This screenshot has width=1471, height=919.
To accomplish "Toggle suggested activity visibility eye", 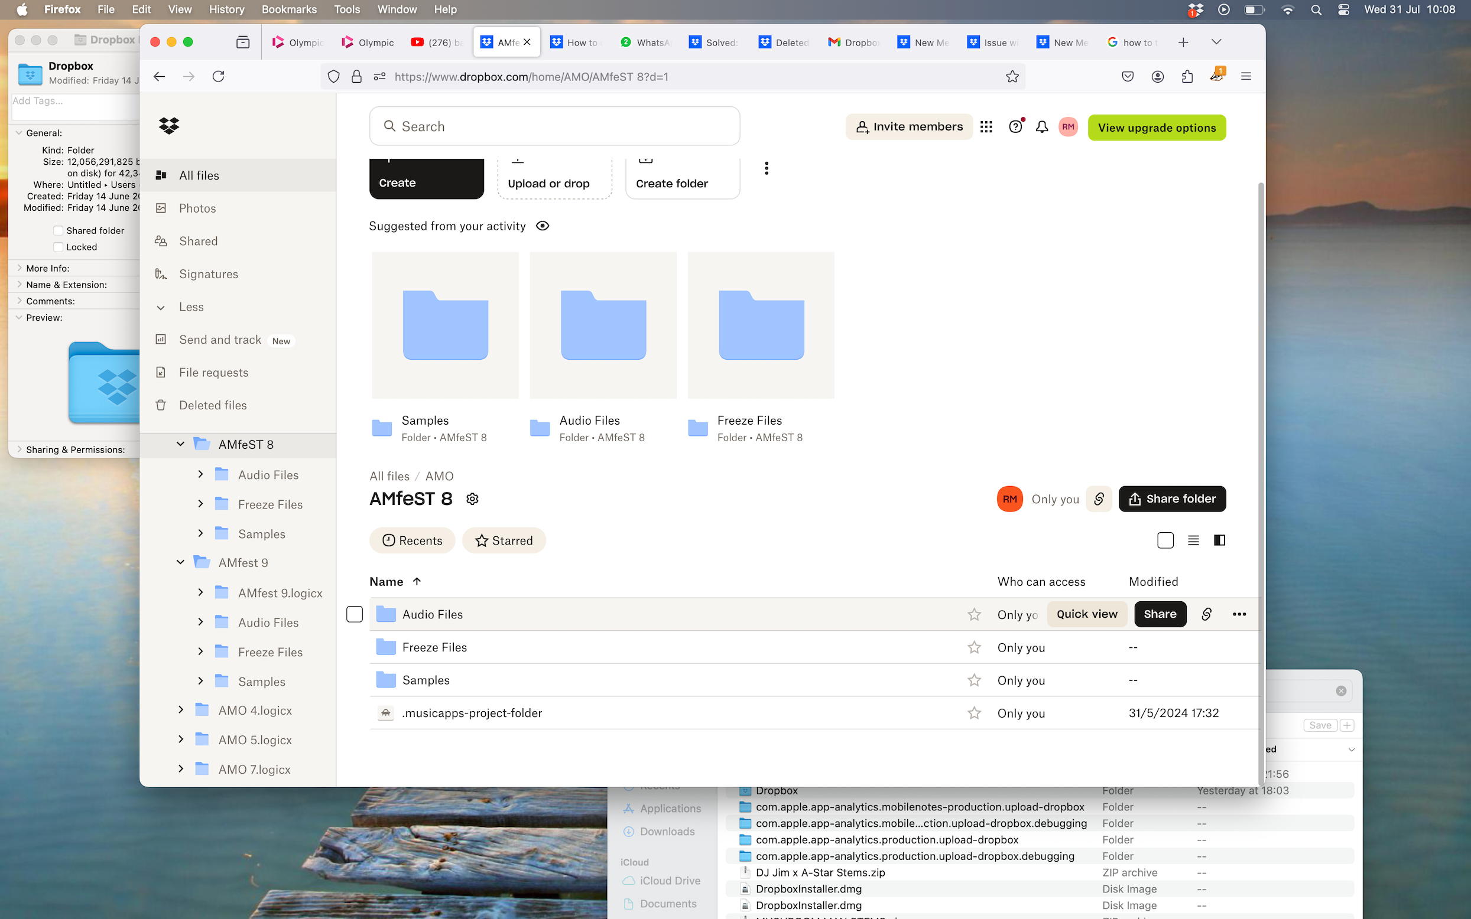I will tap(543, 226).
